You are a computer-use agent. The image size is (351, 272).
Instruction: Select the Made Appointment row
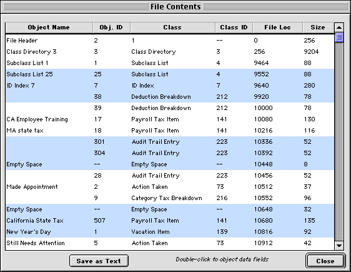170,187
